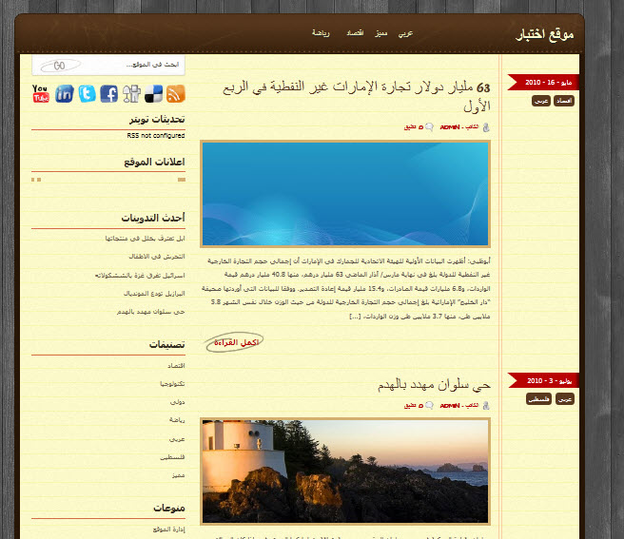
Task: Click اقتصاد tag under 16 مايو date
Action: click(564, 101)
